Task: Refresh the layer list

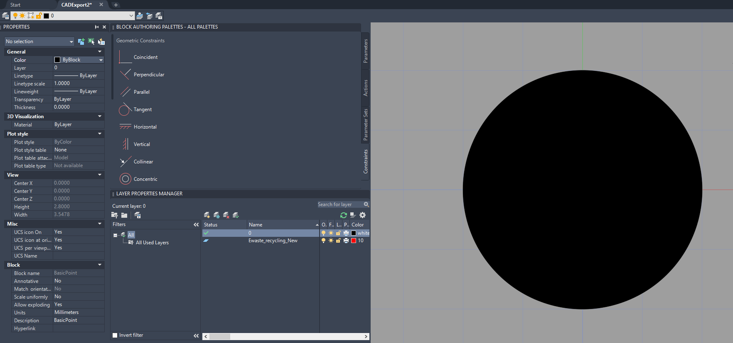Action: 344,215
